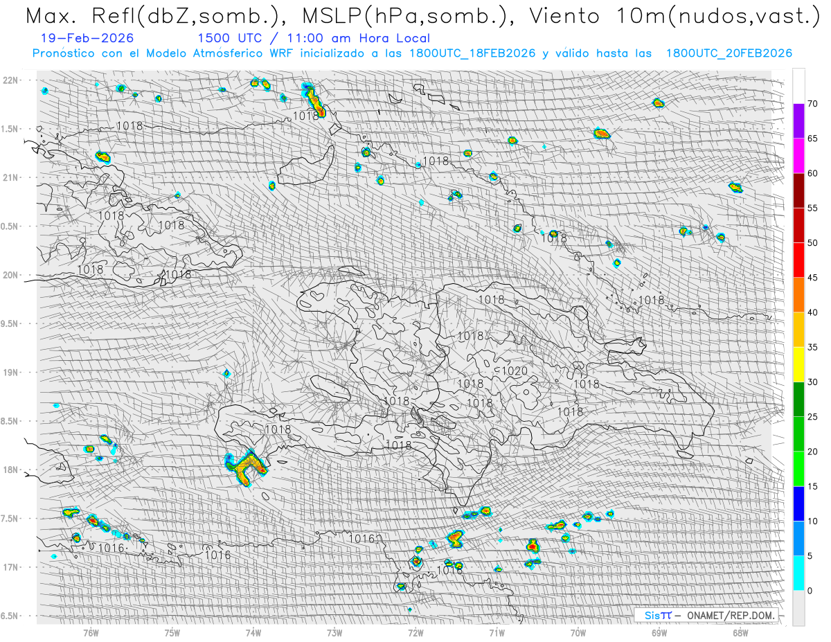
Task: Click the 22N latitude axis label
Action: click(x=11, y=80)
